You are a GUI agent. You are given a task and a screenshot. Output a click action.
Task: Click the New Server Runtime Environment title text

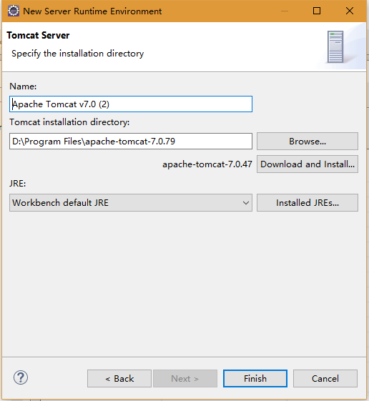click(92, 11)
